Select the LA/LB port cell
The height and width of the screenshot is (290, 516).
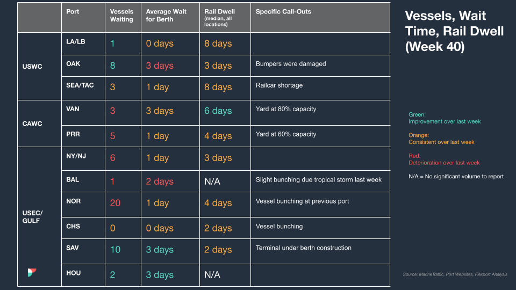click(83, 44)
